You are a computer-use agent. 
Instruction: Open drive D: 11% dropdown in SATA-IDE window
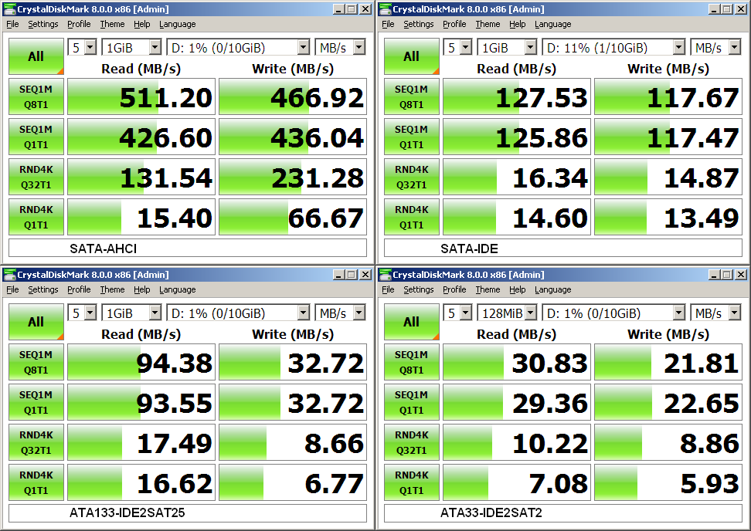(613, 47)
